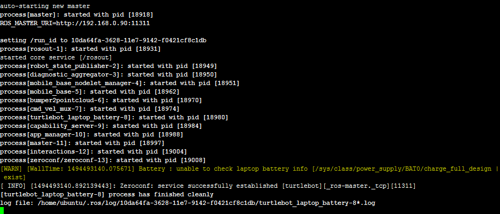Click the robot_state_publisher-2 process line
The height and width of the screenshot is (214, 500).
point(108,66)
